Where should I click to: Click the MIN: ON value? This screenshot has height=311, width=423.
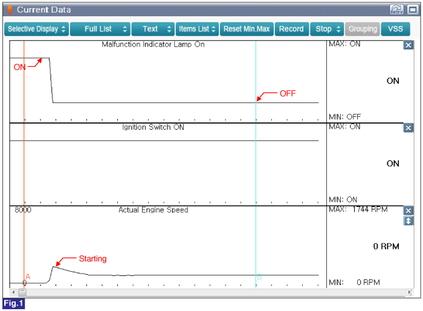coord(343,199)
